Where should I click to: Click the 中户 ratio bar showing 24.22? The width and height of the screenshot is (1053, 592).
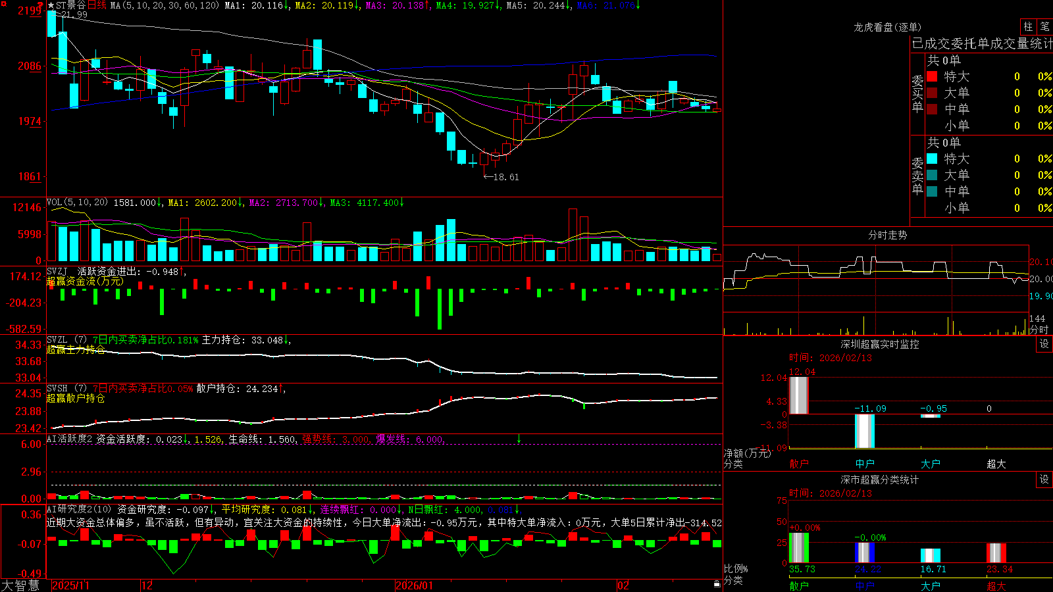pos(865,553)
